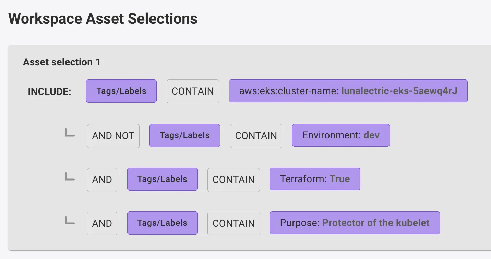
Task: Select Tags/Labels chip in the Purpose row
Action: [x=162, y=223]
